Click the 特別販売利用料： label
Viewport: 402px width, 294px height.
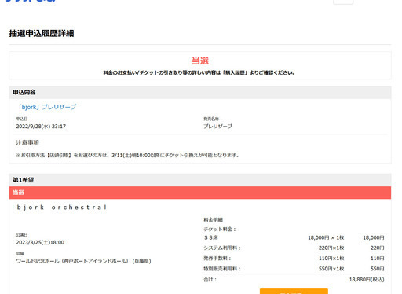point(222,269)
